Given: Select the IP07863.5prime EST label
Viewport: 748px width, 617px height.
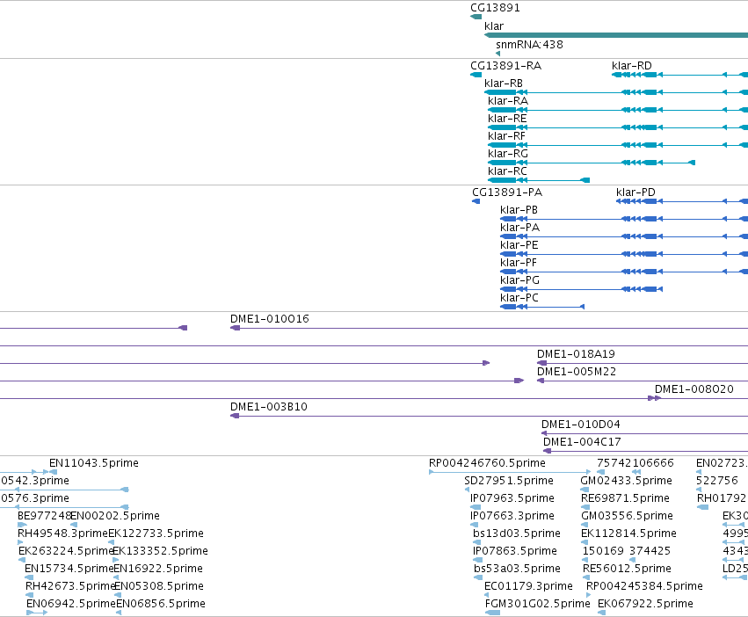Looking at the screenshot, I should tap(515, 552).
